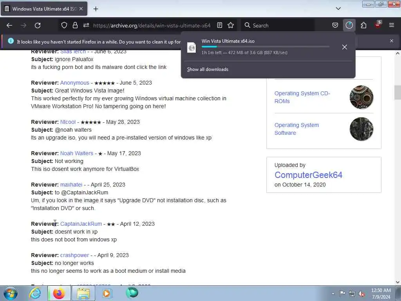Open Windows Start menu orb

(x=10, y=293)
